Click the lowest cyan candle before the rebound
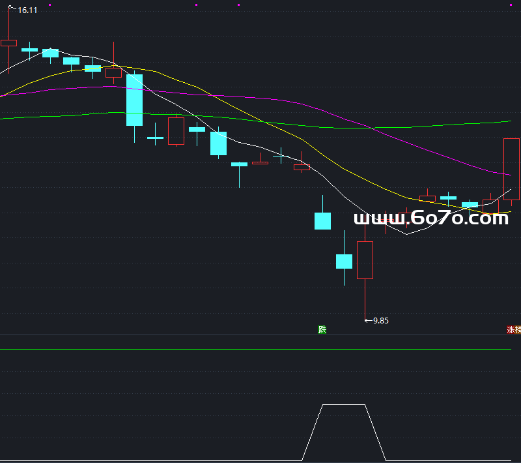The width and height of the screenshot is (521, 463). (x=344, y=261)
